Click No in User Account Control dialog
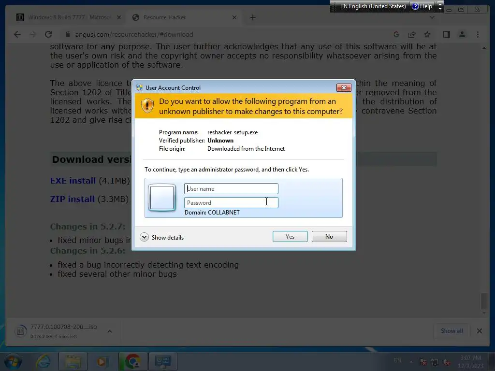The image size is (495, 371). point(329,237)
